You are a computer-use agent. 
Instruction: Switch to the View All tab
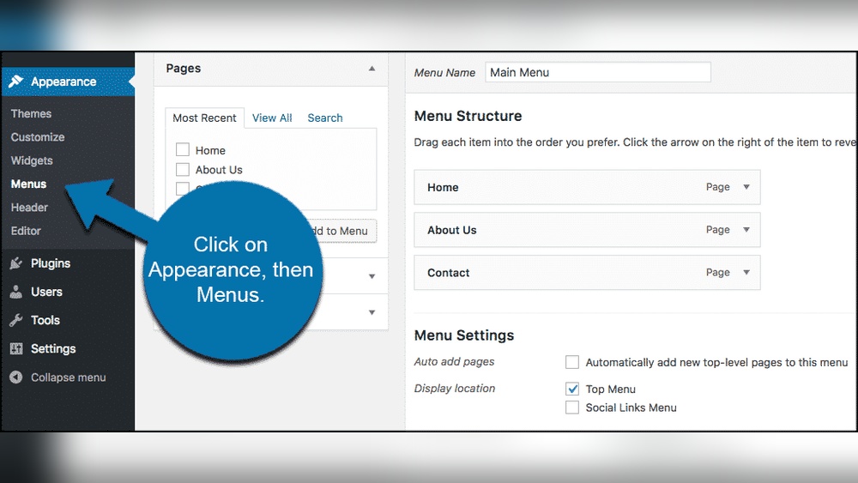[272, 118]
